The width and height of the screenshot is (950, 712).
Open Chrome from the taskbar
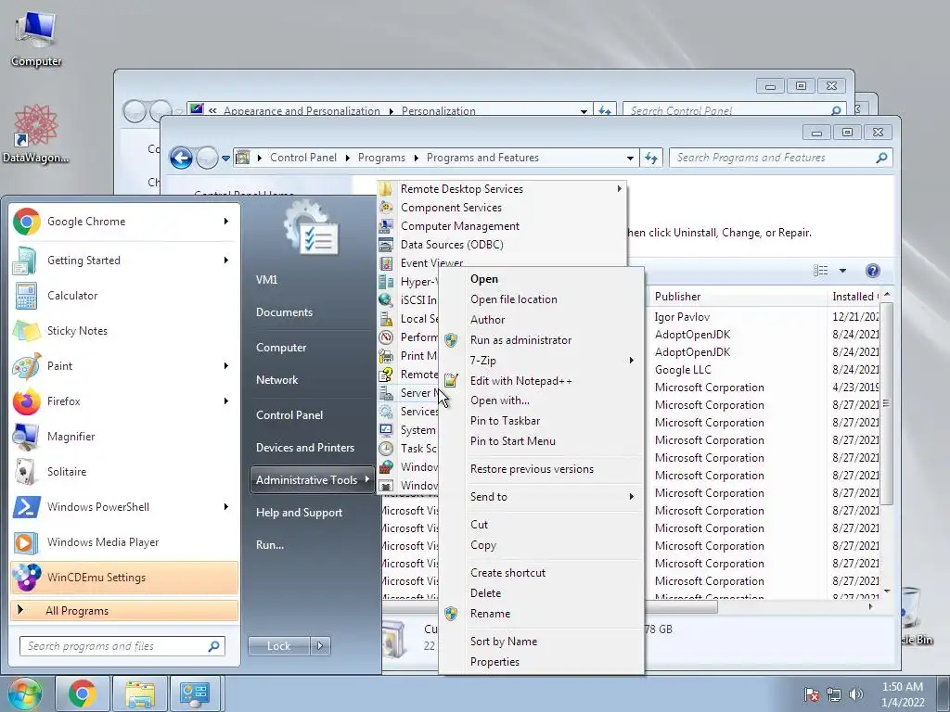pyautogui.click(x=83, y=693)
